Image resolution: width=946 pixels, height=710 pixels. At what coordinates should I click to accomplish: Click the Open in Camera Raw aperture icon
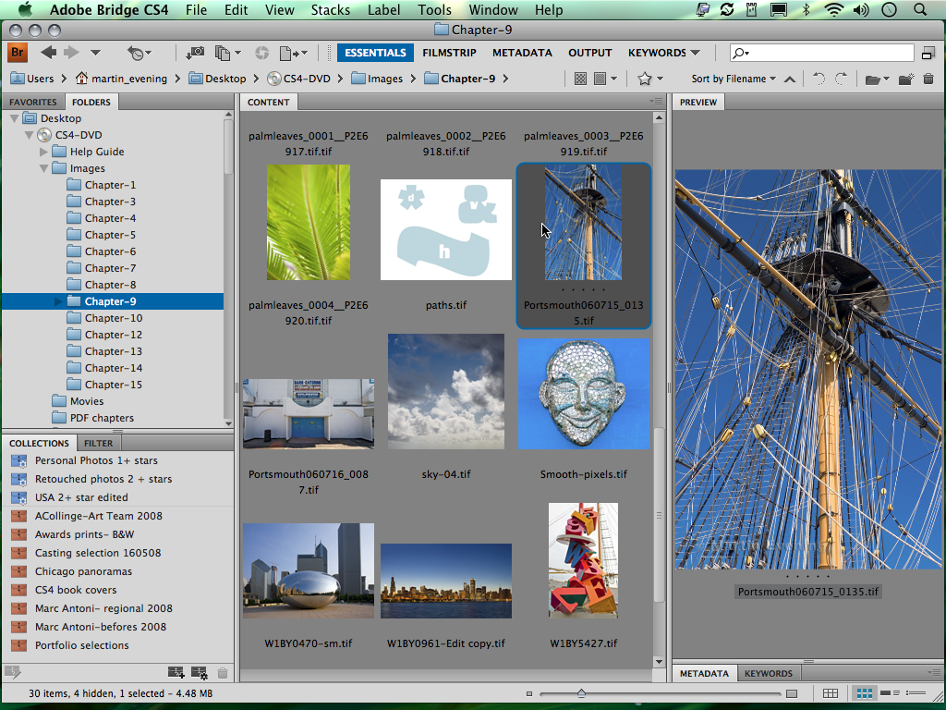click(261, 53)
